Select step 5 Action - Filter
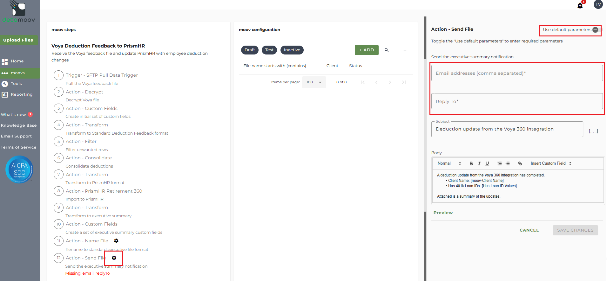 coord(81,141)
